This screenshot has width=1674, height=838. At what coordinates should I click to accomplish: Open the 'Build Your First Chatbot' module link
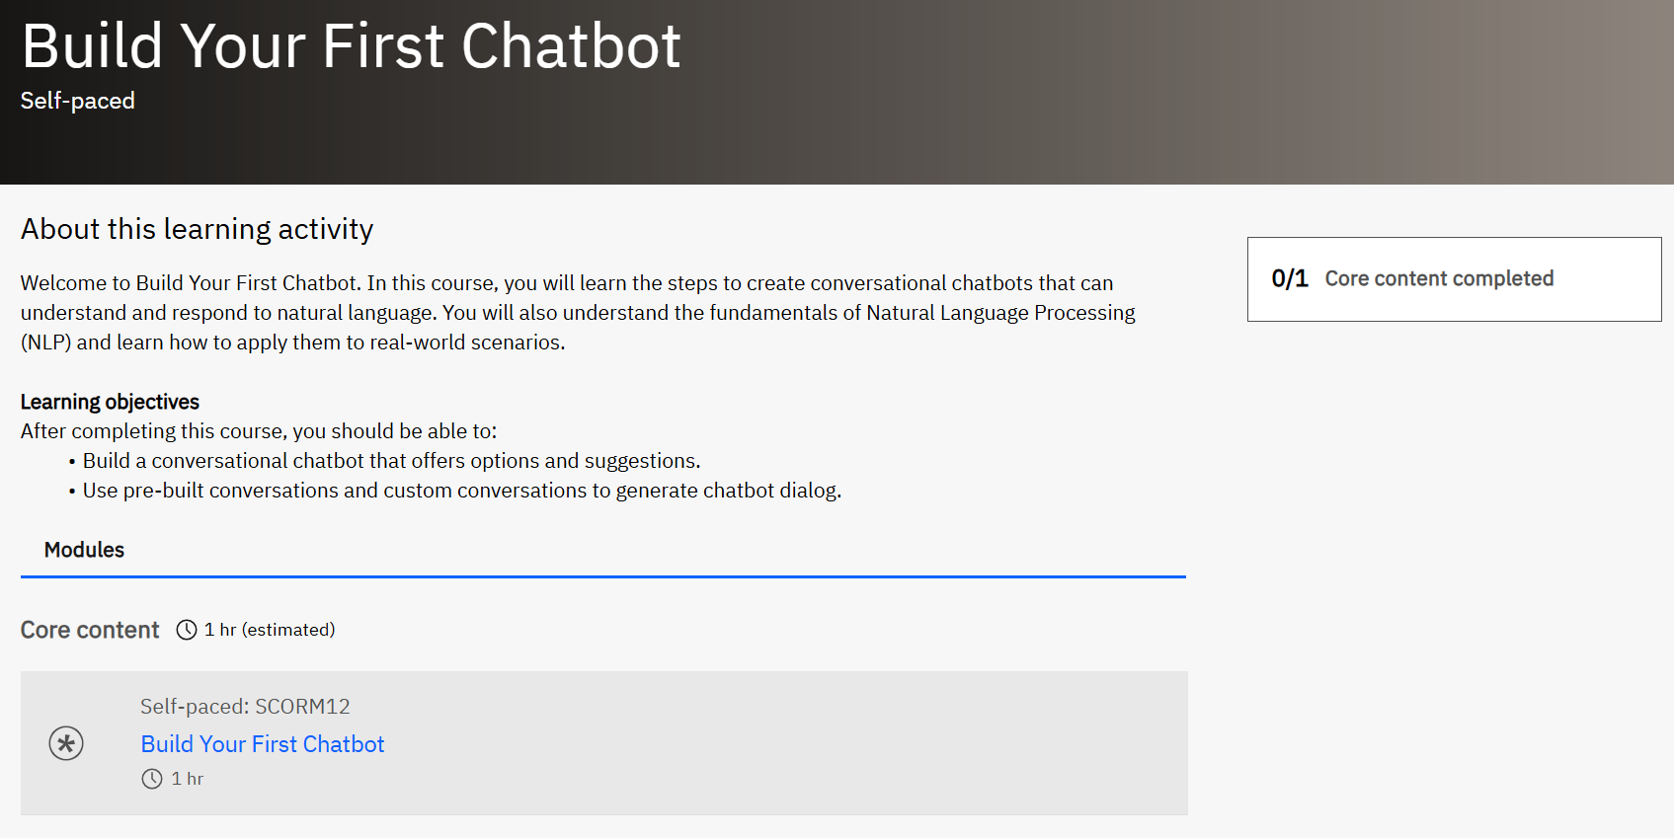click(262, 744)
